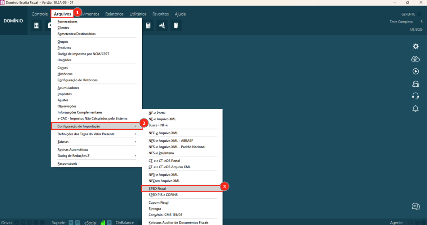Open the Relatórios menu
The image size is (427, 225).
114,14
